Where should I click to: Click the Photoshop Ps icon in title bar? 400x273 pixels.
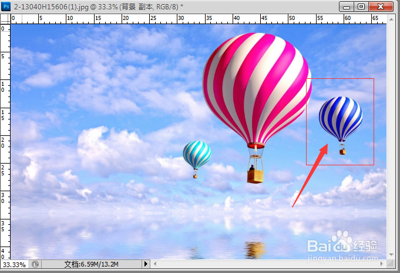click(x=6, y=6)
